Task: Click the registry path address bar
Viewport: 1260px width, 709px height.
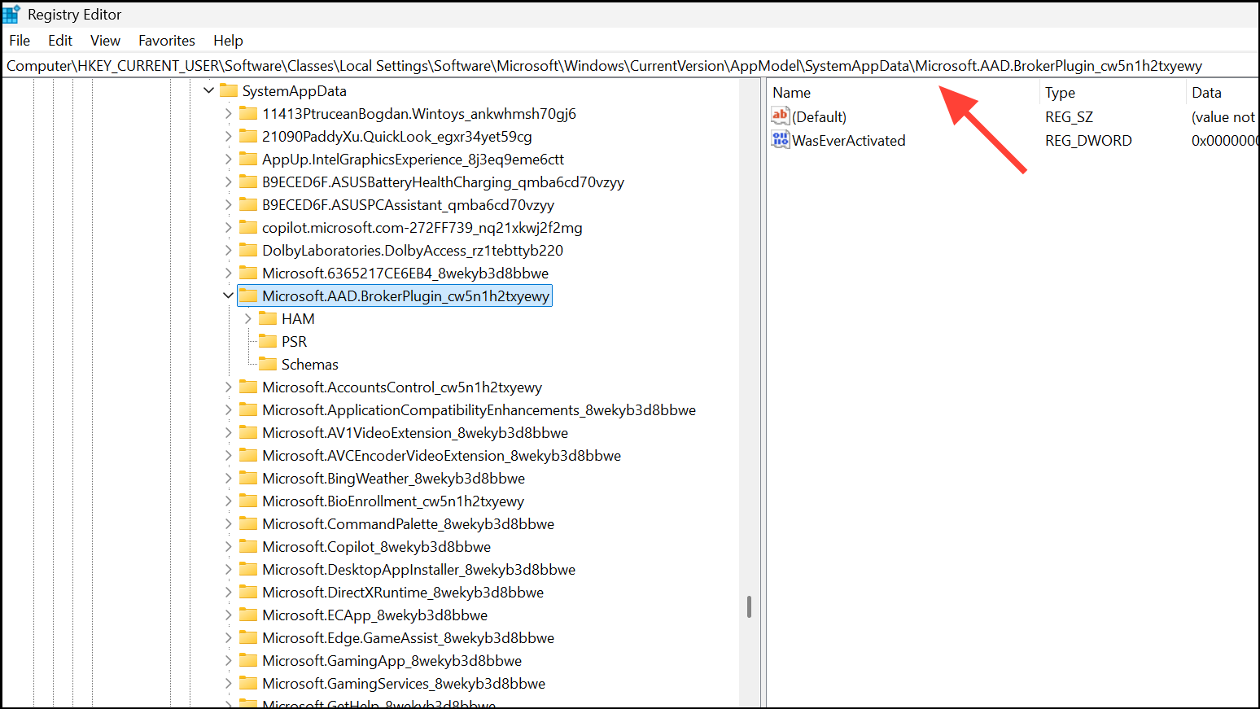Action: (602, 66)
